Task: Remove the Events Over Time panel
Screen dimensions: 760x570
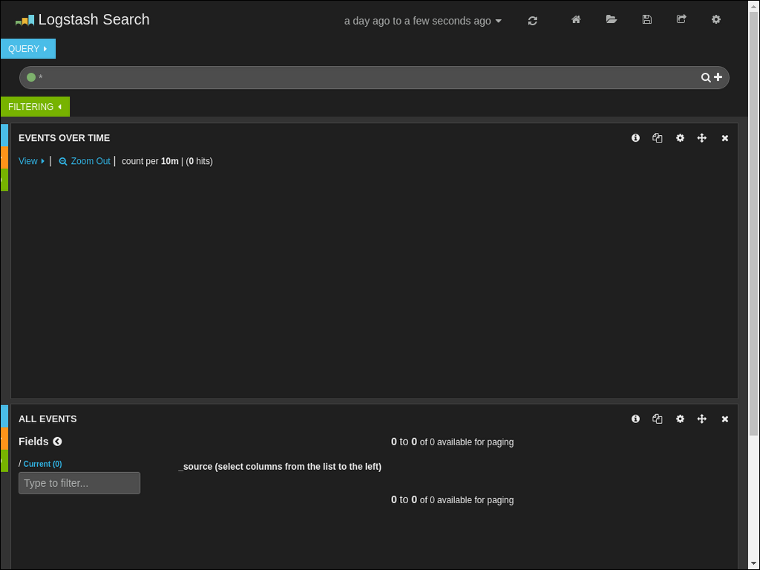Action: pyautogui.click(x=724, y=138)
